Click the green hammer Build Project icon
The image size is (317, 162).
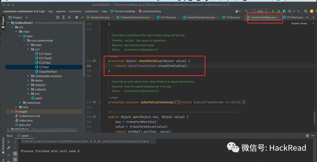click(246, 11)
